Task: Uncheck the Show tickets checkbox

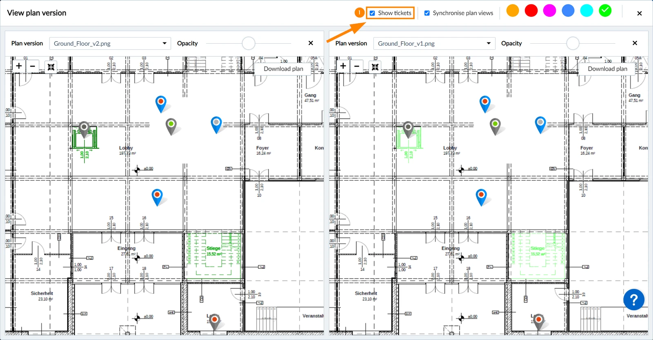Action: click(x=372, y=13)
